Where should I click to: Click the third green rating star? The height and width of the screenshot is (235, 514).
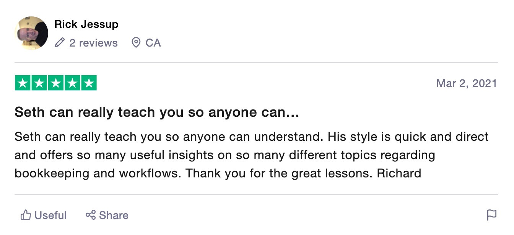(x=56, y=83)
